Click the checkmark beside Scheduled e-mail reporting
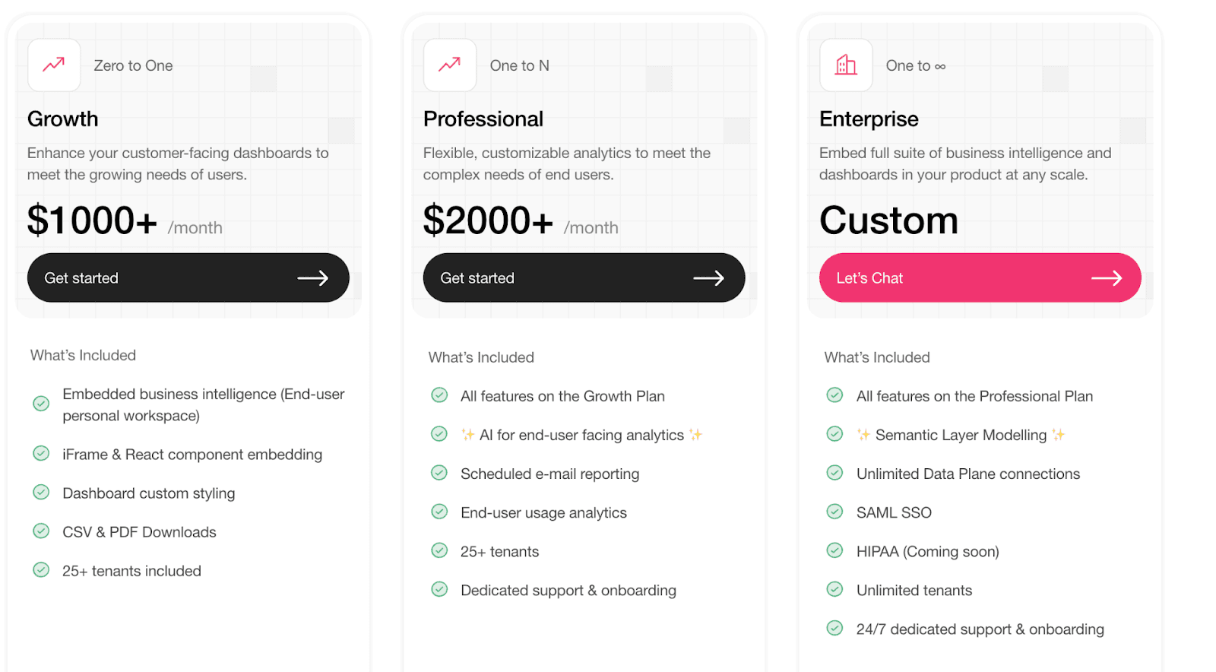The width and height of the screenshot is (1216, 672). point(439,473)
